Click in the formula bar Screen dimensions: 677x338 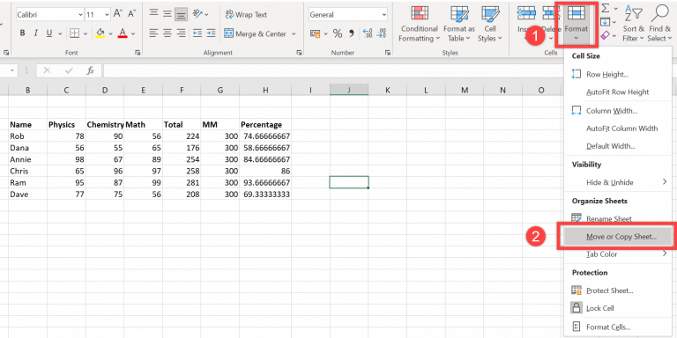click(332, 70)
